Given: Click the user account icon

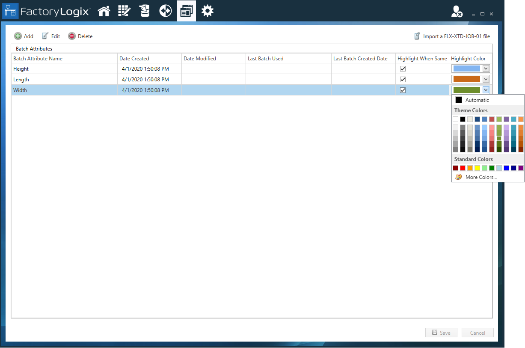Looking at the screenshot, I should 457,12.
